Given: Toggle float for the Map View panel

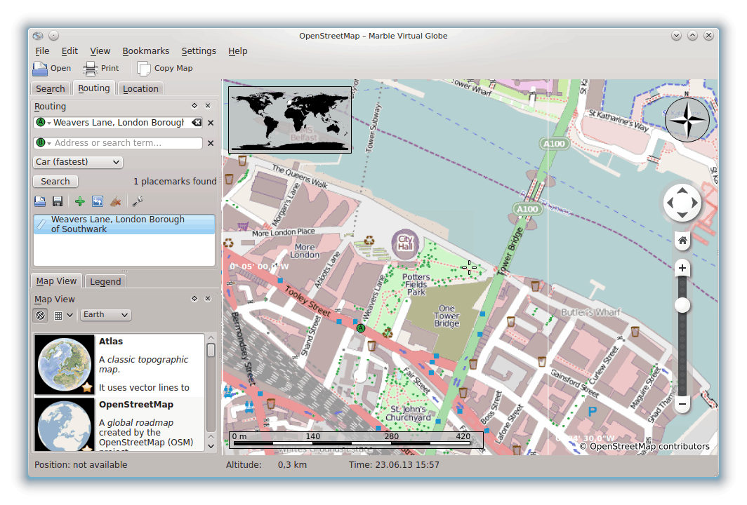Looking at the screenshot, I should pos(194,299).
